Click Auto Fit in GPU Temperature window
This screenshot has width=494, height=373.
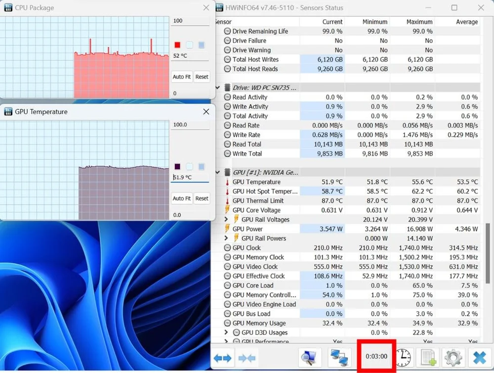point(181,198)
